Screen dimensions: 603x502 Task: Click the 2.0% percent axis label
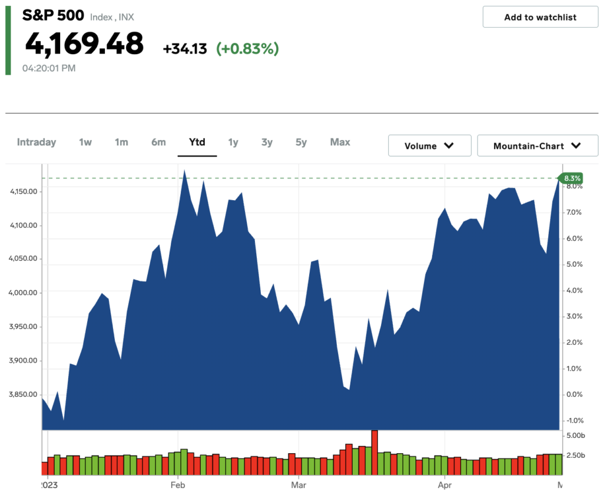click(575, 343)
